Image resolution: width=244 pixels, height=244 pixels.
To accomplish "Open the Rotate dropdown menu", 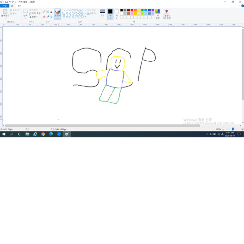I will [33, 17].
